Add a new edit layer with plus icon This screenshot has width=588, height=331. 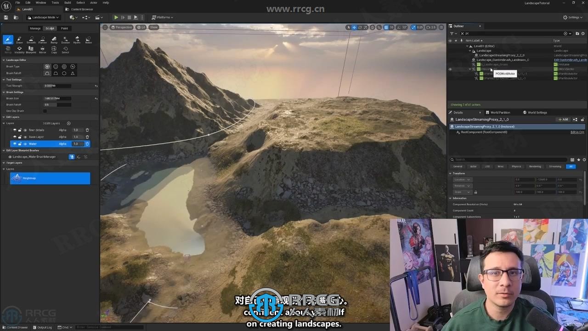point(69,123)
